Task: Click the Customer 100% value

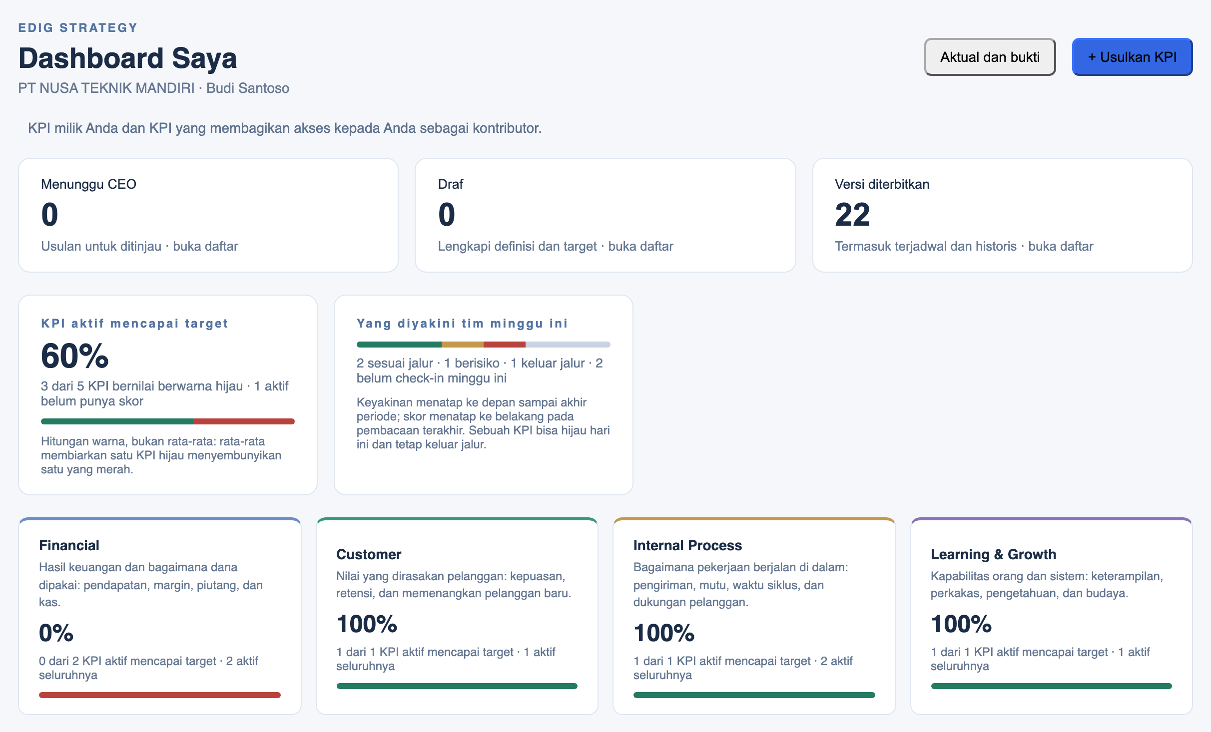Action: pos(367,624)
